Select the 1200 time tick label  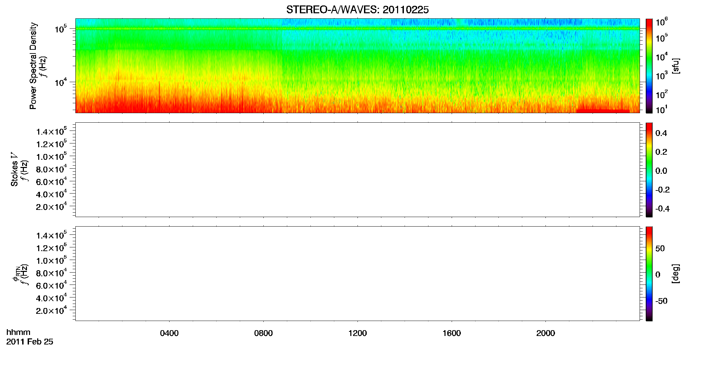357,333
